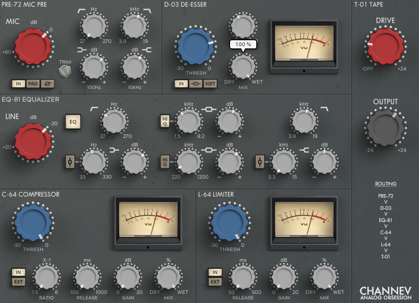Enable EXT sidechain on the L-64 limiter
The height and width of the screenshot is (303, 419).
215,281
